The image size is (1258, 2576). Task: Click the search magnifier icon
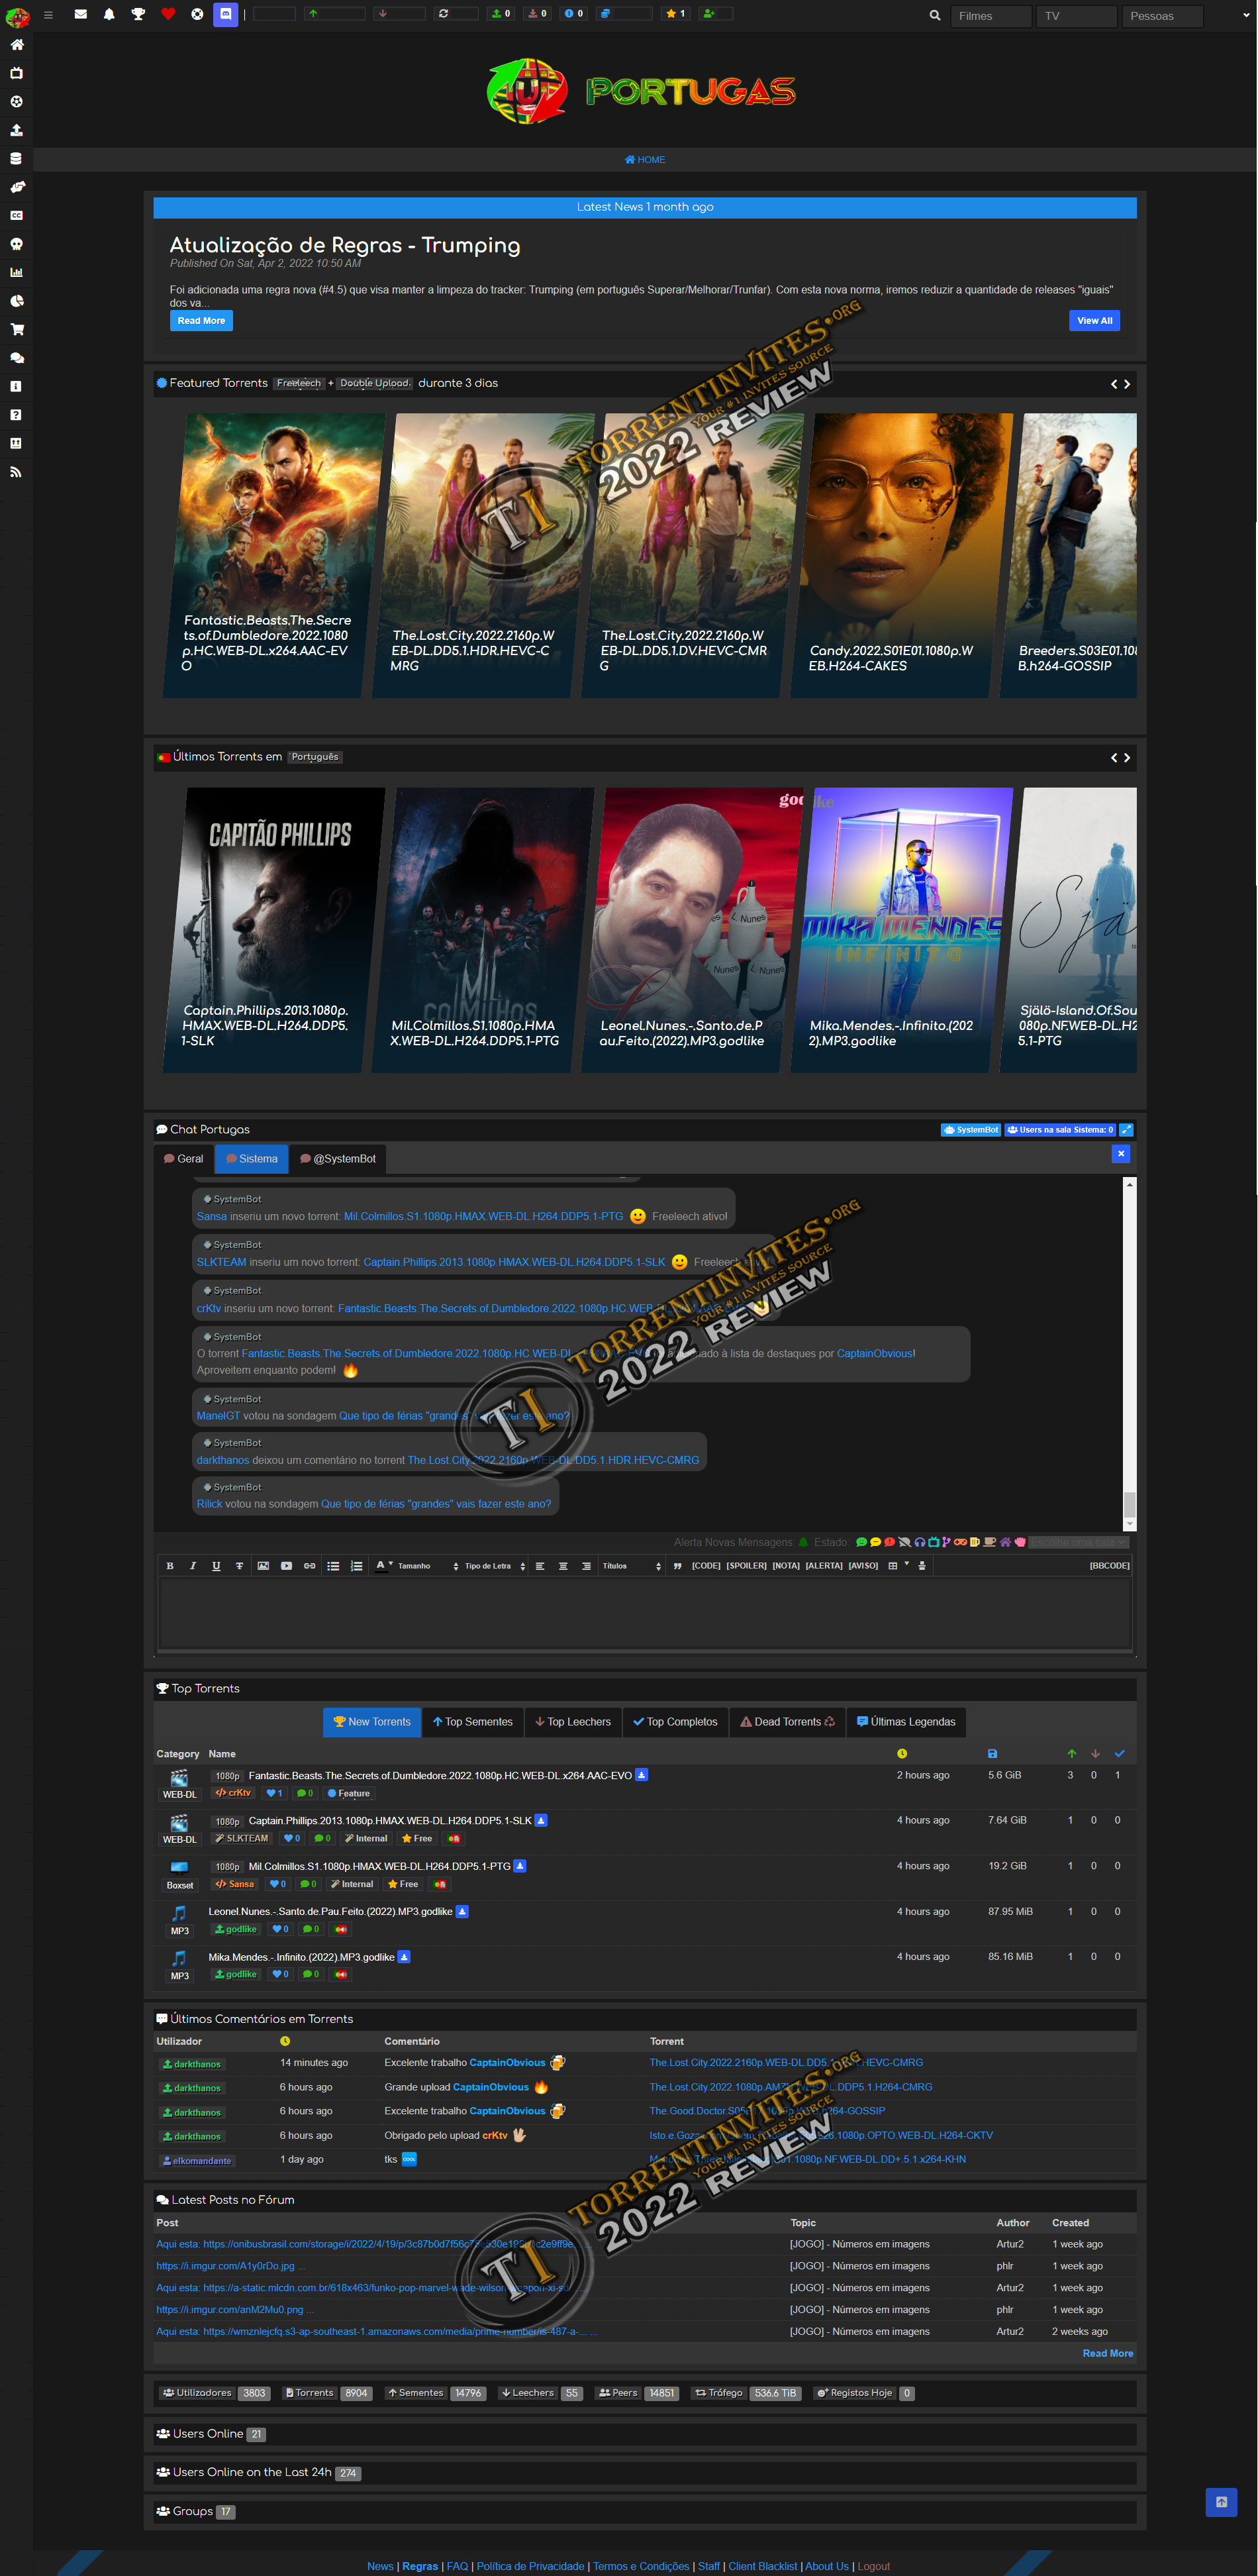(936, 16)
